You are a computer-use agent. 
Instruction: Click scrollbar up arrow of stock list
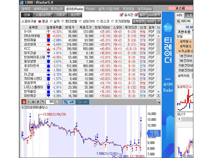click(159, 36)
